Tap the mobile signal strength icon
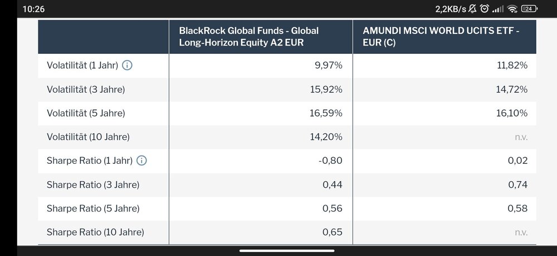 tap(498, 9)
